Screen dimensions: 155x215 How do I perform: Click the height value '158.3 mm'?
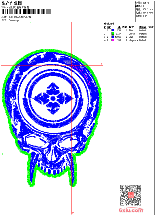pyautogui.click(x=148, y=9)
